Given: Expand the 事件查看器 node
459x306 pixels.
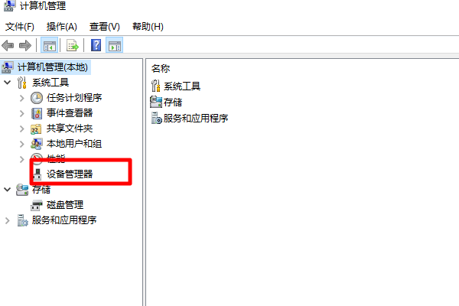Looking at the screenshot, I should tap(22, 113).
